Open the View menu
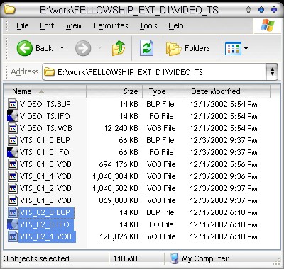This screenshot has width=284, height=269. 75,25
